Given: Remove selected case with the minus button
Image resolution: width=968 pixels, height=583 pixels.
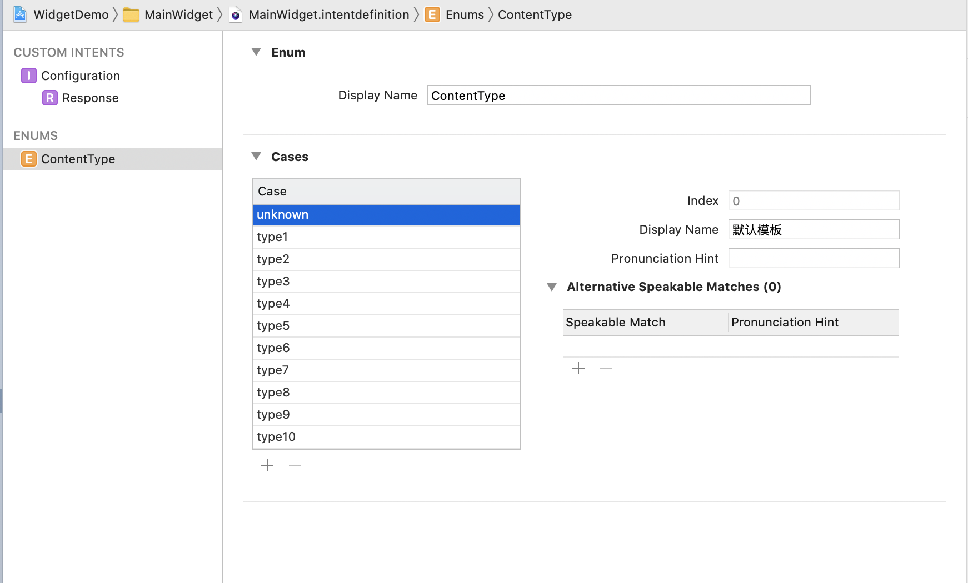Looking at the screenshot, I should pos(295,465).
